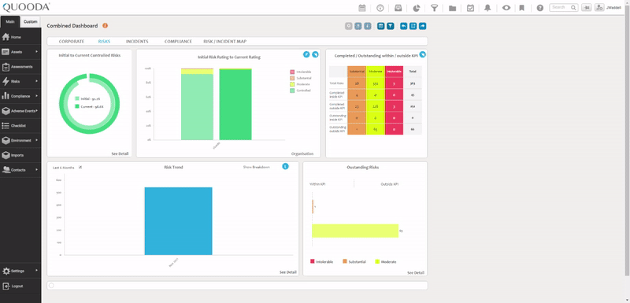Click the small icon next to Last 6 Months
This screenshot has width=630, height=303.
click(x=80, y=167)
